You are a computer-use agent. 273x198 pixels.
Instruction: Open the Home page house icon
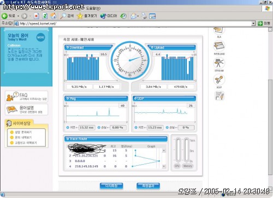point(54,16)
